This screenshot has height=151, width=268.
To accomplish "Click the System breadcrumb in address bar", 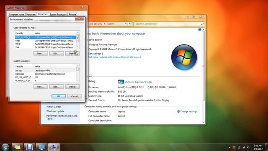I will pyautogui.click(x=110, y=24).
